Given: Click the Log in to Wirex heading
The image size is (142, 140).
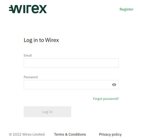Looking at the screenshot, I should (41, 40).
